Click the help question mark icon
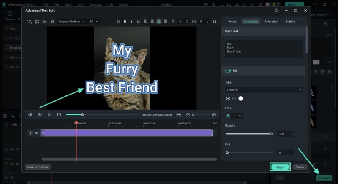Screen dimensions: 338x184 (x=277, y=10)
